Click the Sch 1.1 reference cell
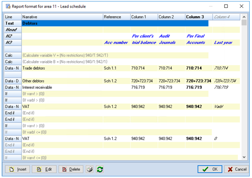This screenshot has width=252, height=178. coord(117,68)
